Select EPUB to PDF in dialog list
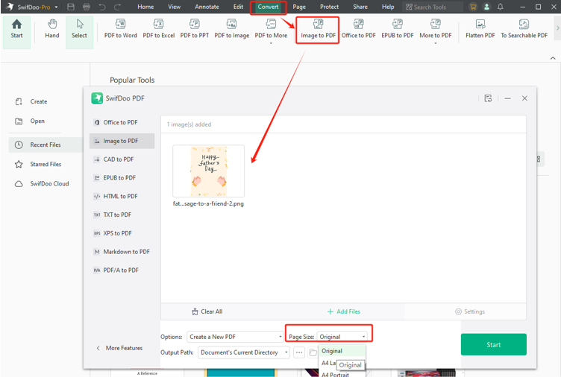Screen dimensions: 561x377 122,177
